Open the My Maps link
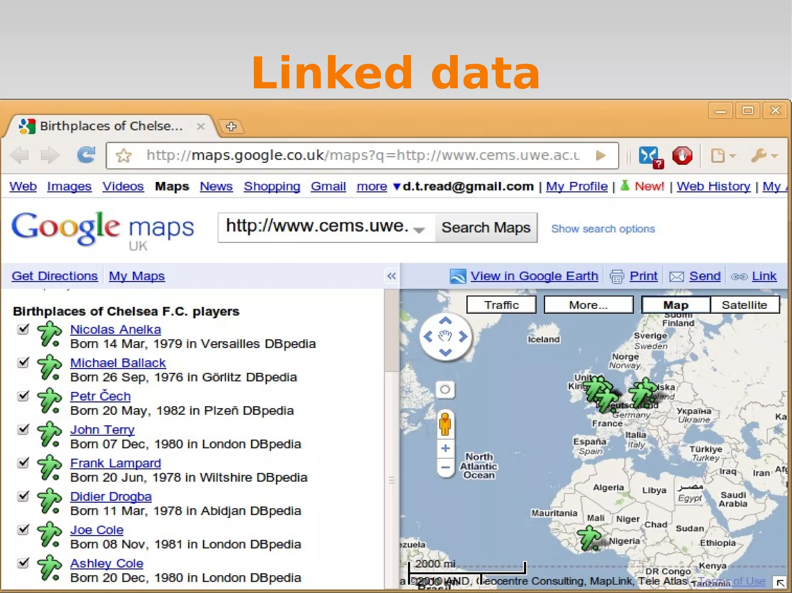 coord(137,276)
